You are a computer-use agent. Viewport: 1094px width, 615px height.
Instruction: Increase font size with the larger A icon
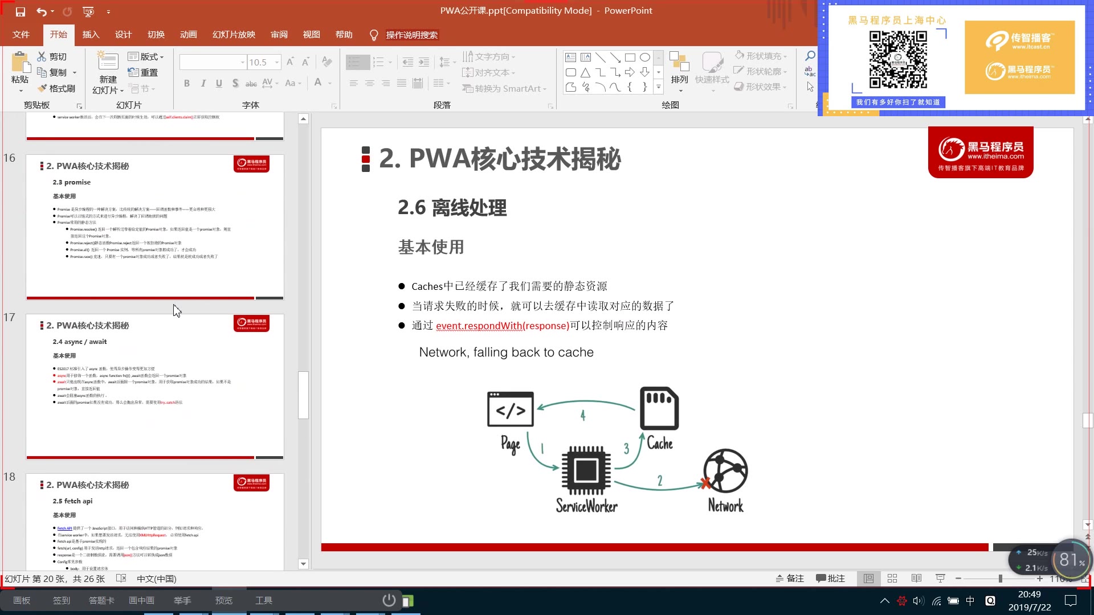pos(290,61)
